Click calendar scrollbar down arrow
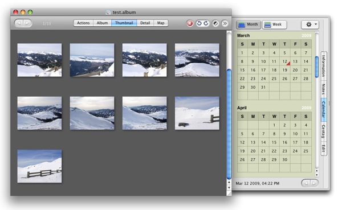Screen dimensions: 342x210 [317, 175]
